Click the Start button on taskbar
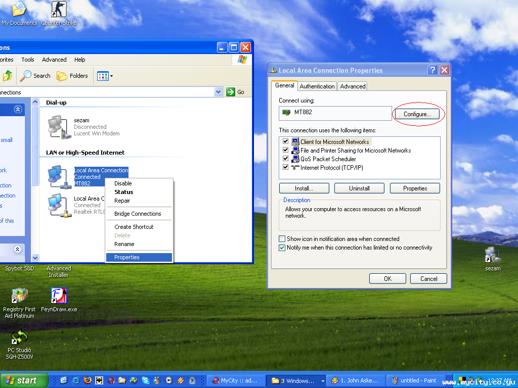The image size is (518, 388). point(24,380)
